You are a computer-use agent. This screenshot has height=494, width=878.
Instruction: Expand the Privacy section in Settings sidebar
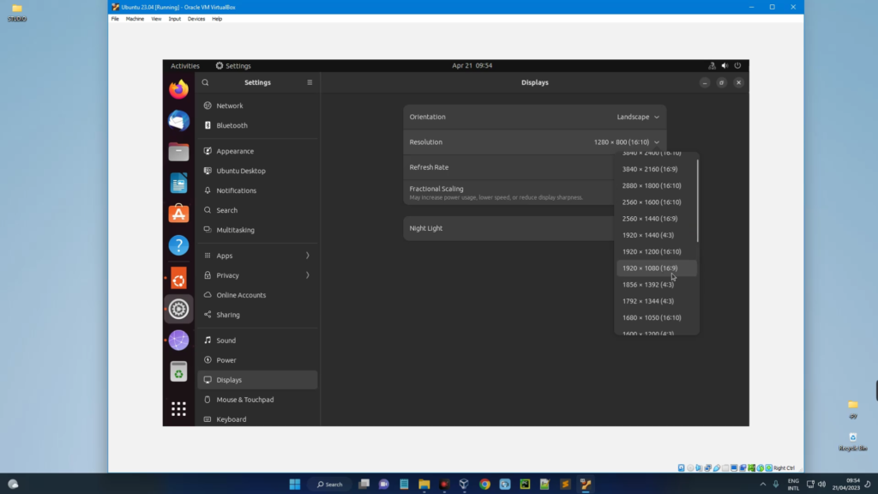coord(257,275)
